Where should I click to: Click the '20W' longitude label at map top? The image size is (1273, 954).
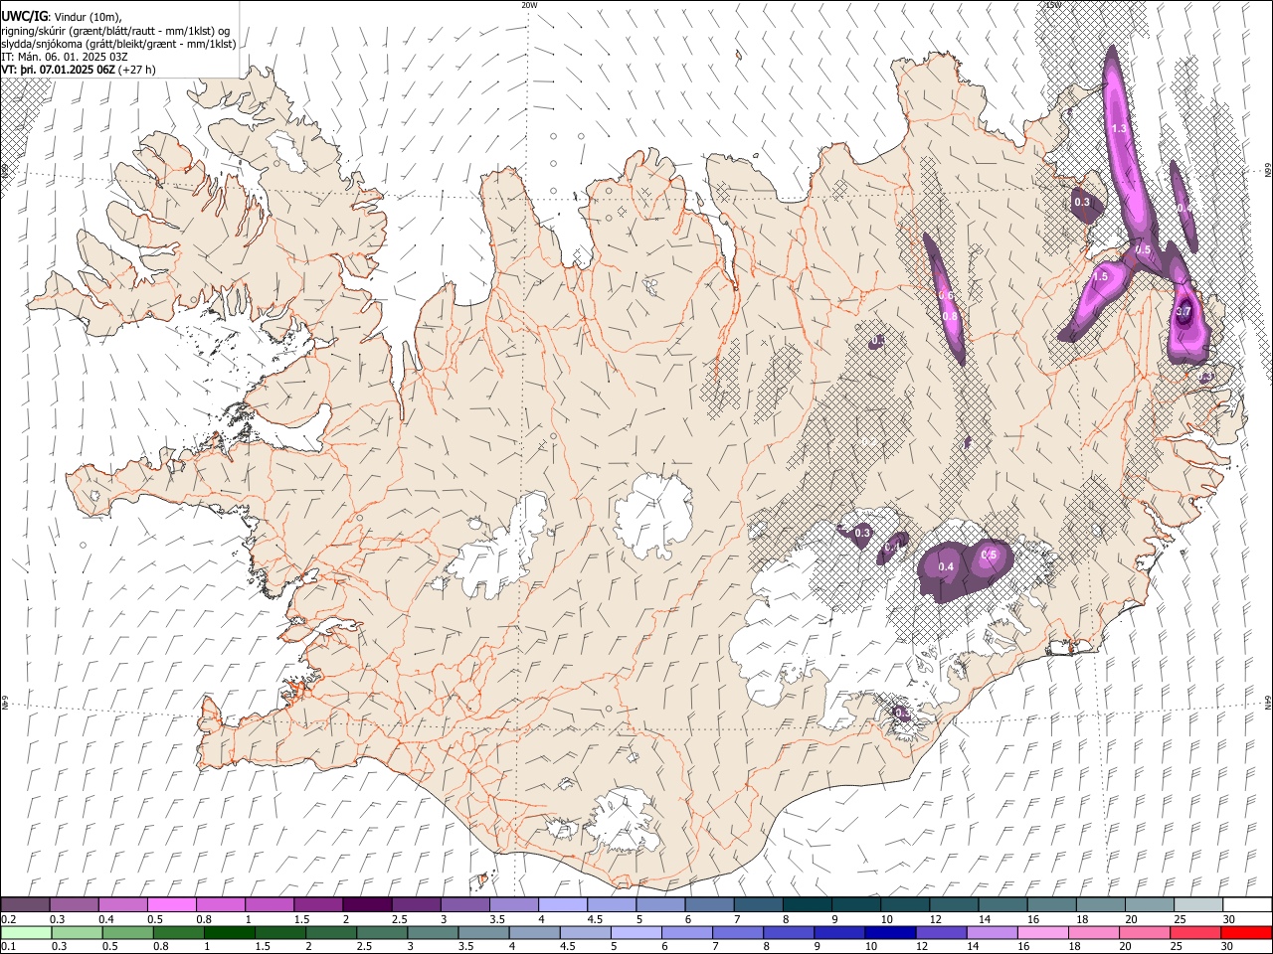(x=530, y=5)
